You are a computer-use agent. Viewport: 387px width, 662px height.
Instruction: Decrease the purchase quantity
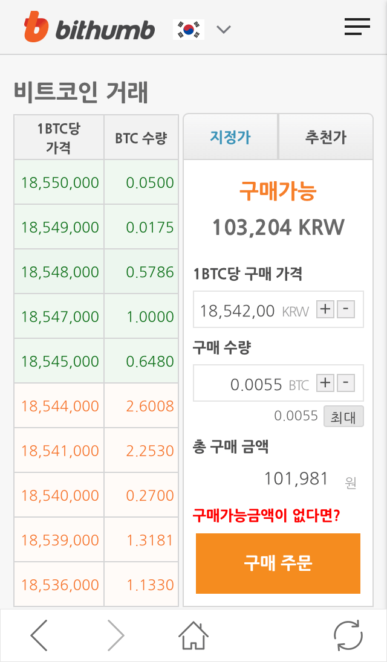click(345, 382)
